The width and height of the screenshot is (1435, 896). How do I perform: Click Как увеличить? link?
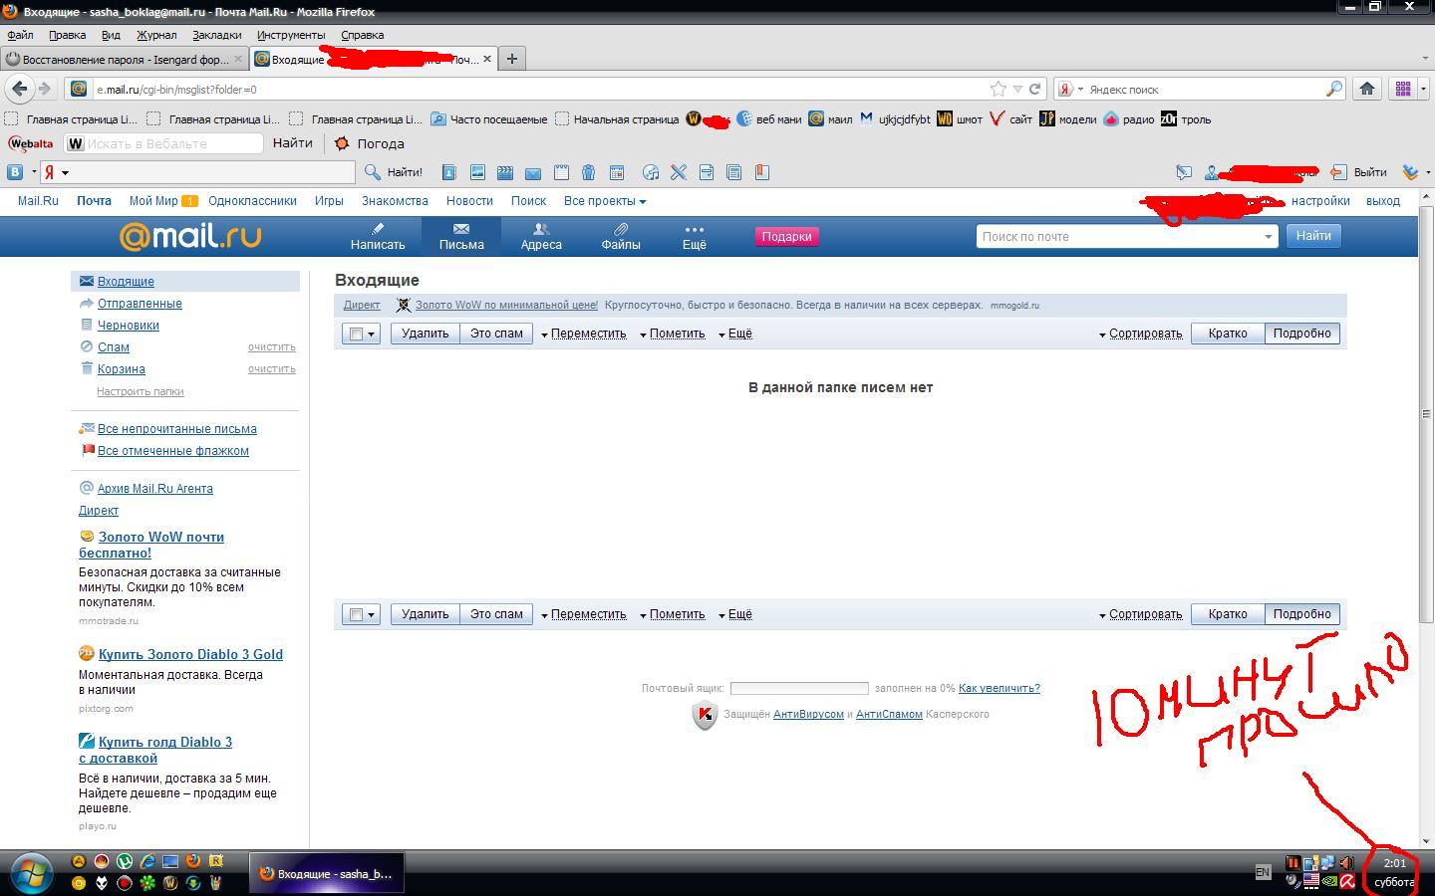(x=1000, y=688)
